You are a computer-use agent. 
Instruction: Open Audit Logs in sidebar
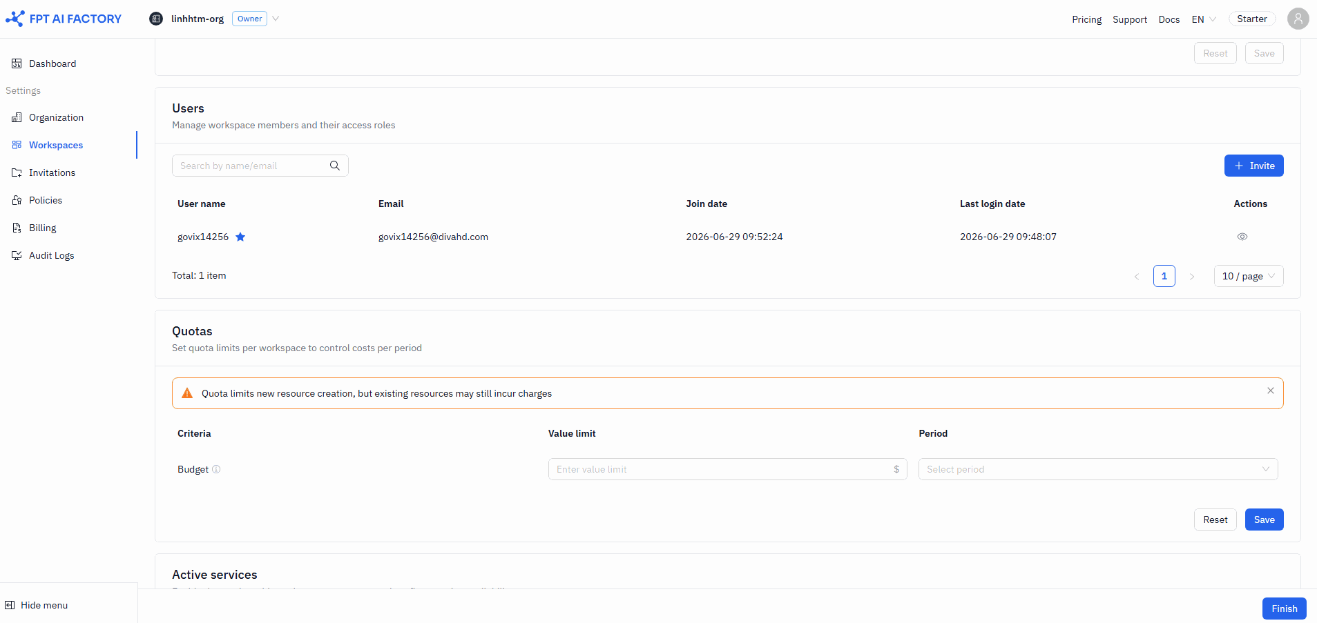coord(51,255)
